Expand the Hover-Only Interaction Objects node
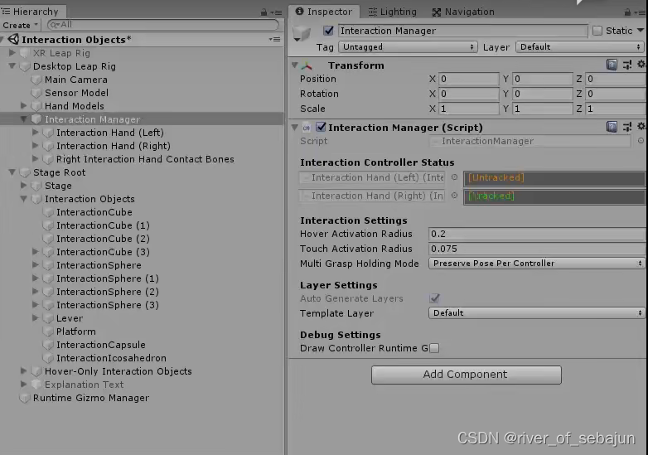 click(x=23, y=371)
